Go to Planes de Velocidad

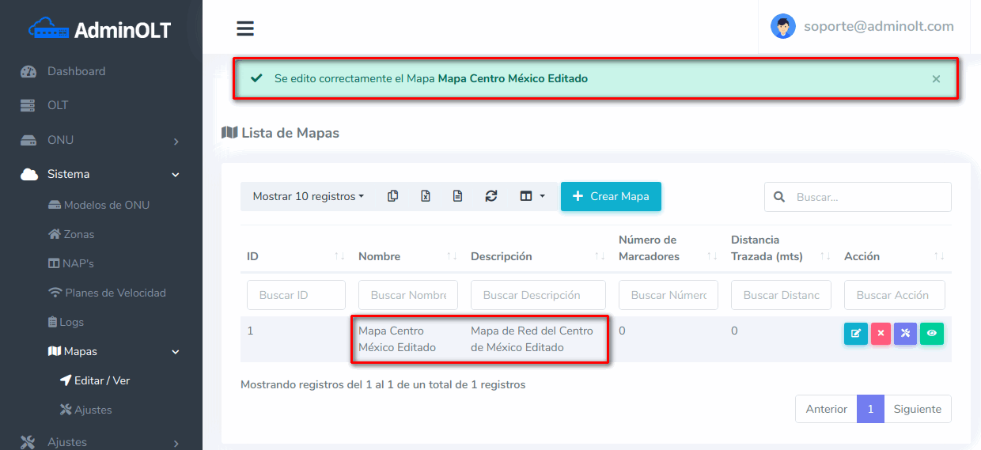[x=115, y=293]
